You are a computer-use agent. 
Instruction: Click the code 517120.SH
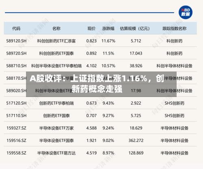(x=16, y=103)
